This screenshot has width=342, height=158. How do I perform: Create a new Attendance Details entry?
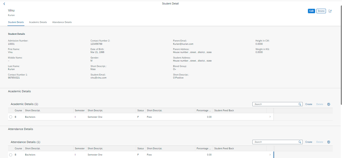[309, 142]
